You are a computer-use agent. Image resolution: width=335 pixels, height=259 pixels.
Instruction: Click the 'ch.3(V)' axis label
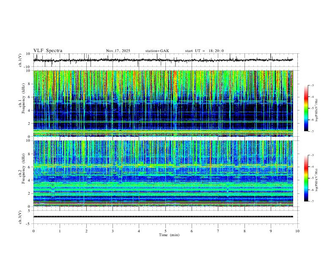coord(20,217)
